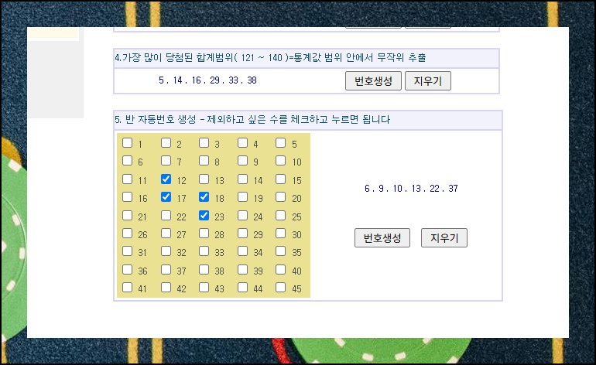Click 지우기 button in section 5

(x=444, y=237)
